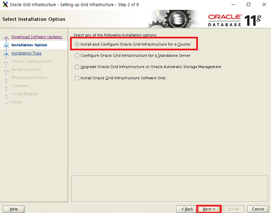Minimize the installer window
Image resolution: width=271 pixels, height=213 pixels.
click(x=233, y=4)
